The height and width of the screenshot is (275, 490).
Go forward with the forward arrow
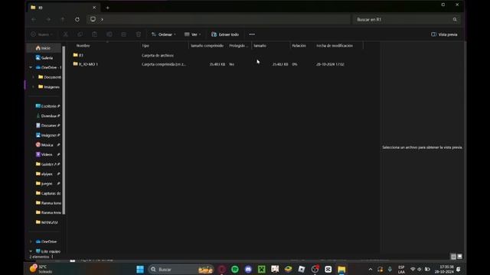click(48, 19)
